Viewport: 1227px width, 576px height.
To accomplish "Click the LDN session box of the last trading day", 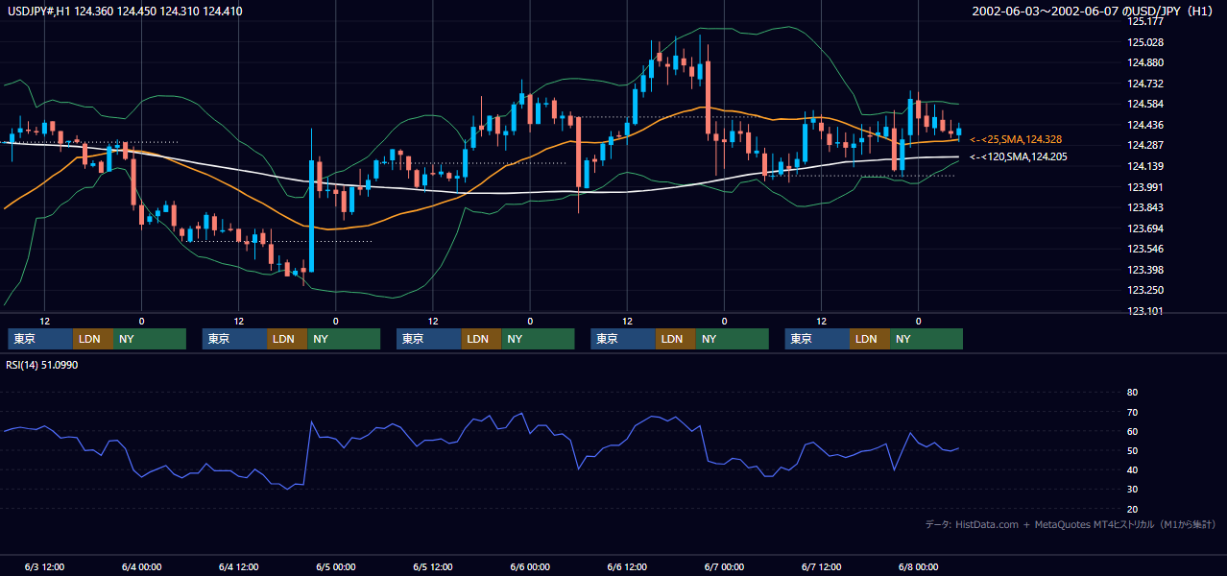I will pyautogui.click(x=870, y=339).
